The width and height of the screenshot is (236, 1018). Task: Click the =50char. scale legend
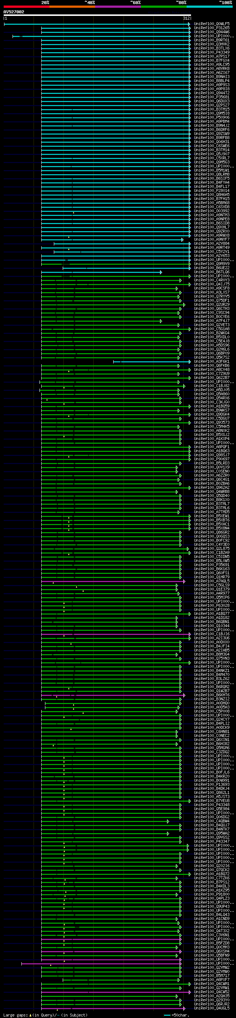pyautogui.click(x=177, y=1015)
